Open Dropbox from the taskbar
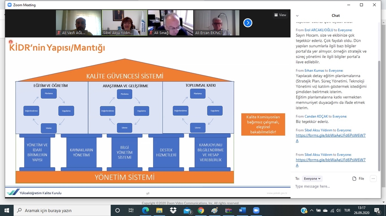Viewport: 386px width, 216px height. [173, 210]
